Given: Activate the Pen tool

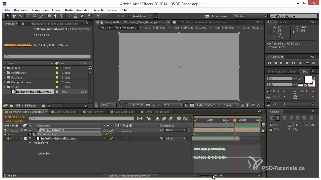Looking at the screenshot, I should pos(55,16).
